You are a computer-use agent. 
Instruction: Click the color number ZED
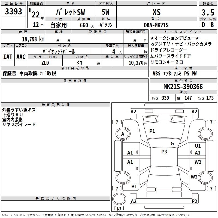pos(45,63)
